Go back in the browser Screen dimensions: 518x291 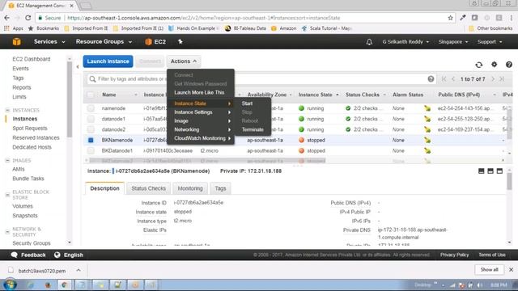coord(7,18)
